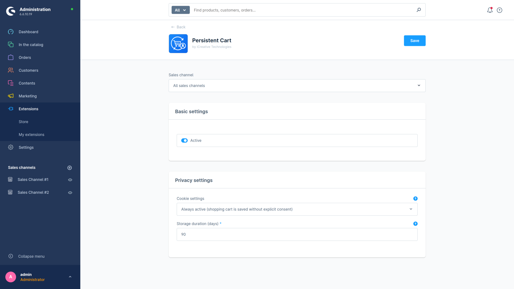Expand the admin user menu chevron

(70, 277)
